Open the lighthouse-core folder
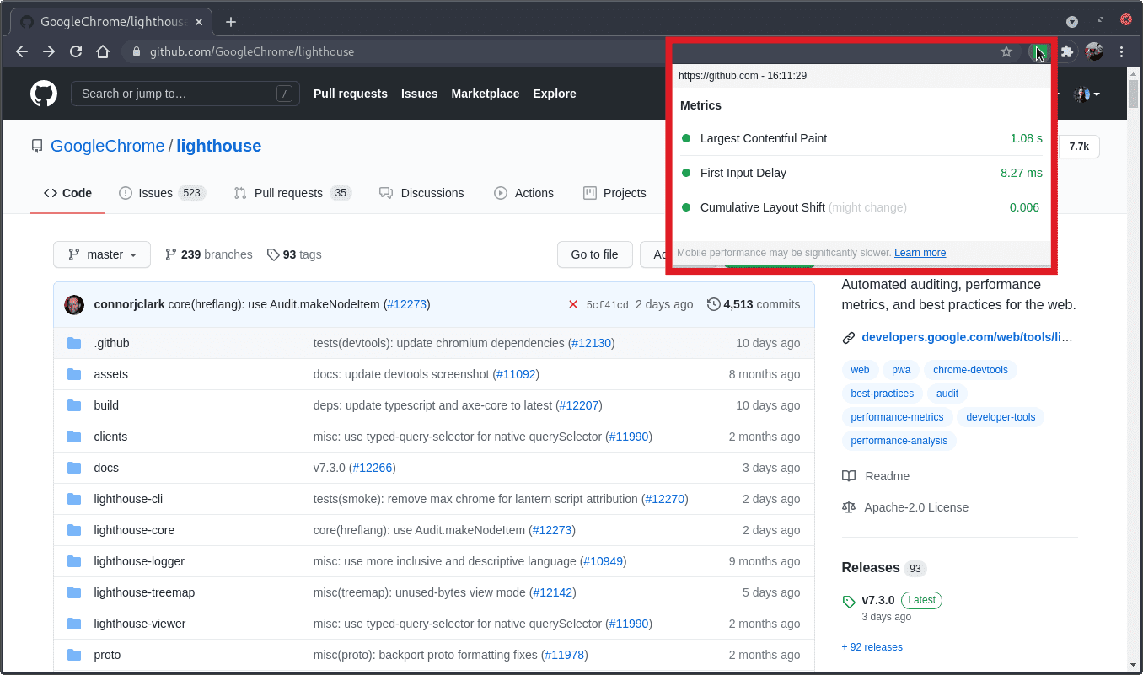The image size is (1143, 675). (x=134, y=530)
